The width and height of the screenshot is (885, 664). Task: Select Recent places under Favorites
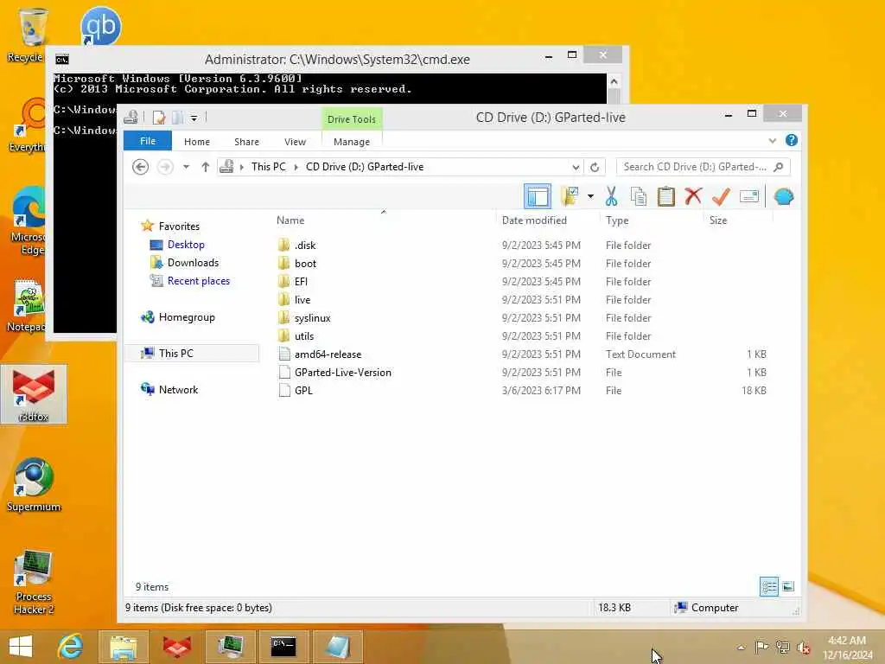pyautogui.click(x=198, y=281)
